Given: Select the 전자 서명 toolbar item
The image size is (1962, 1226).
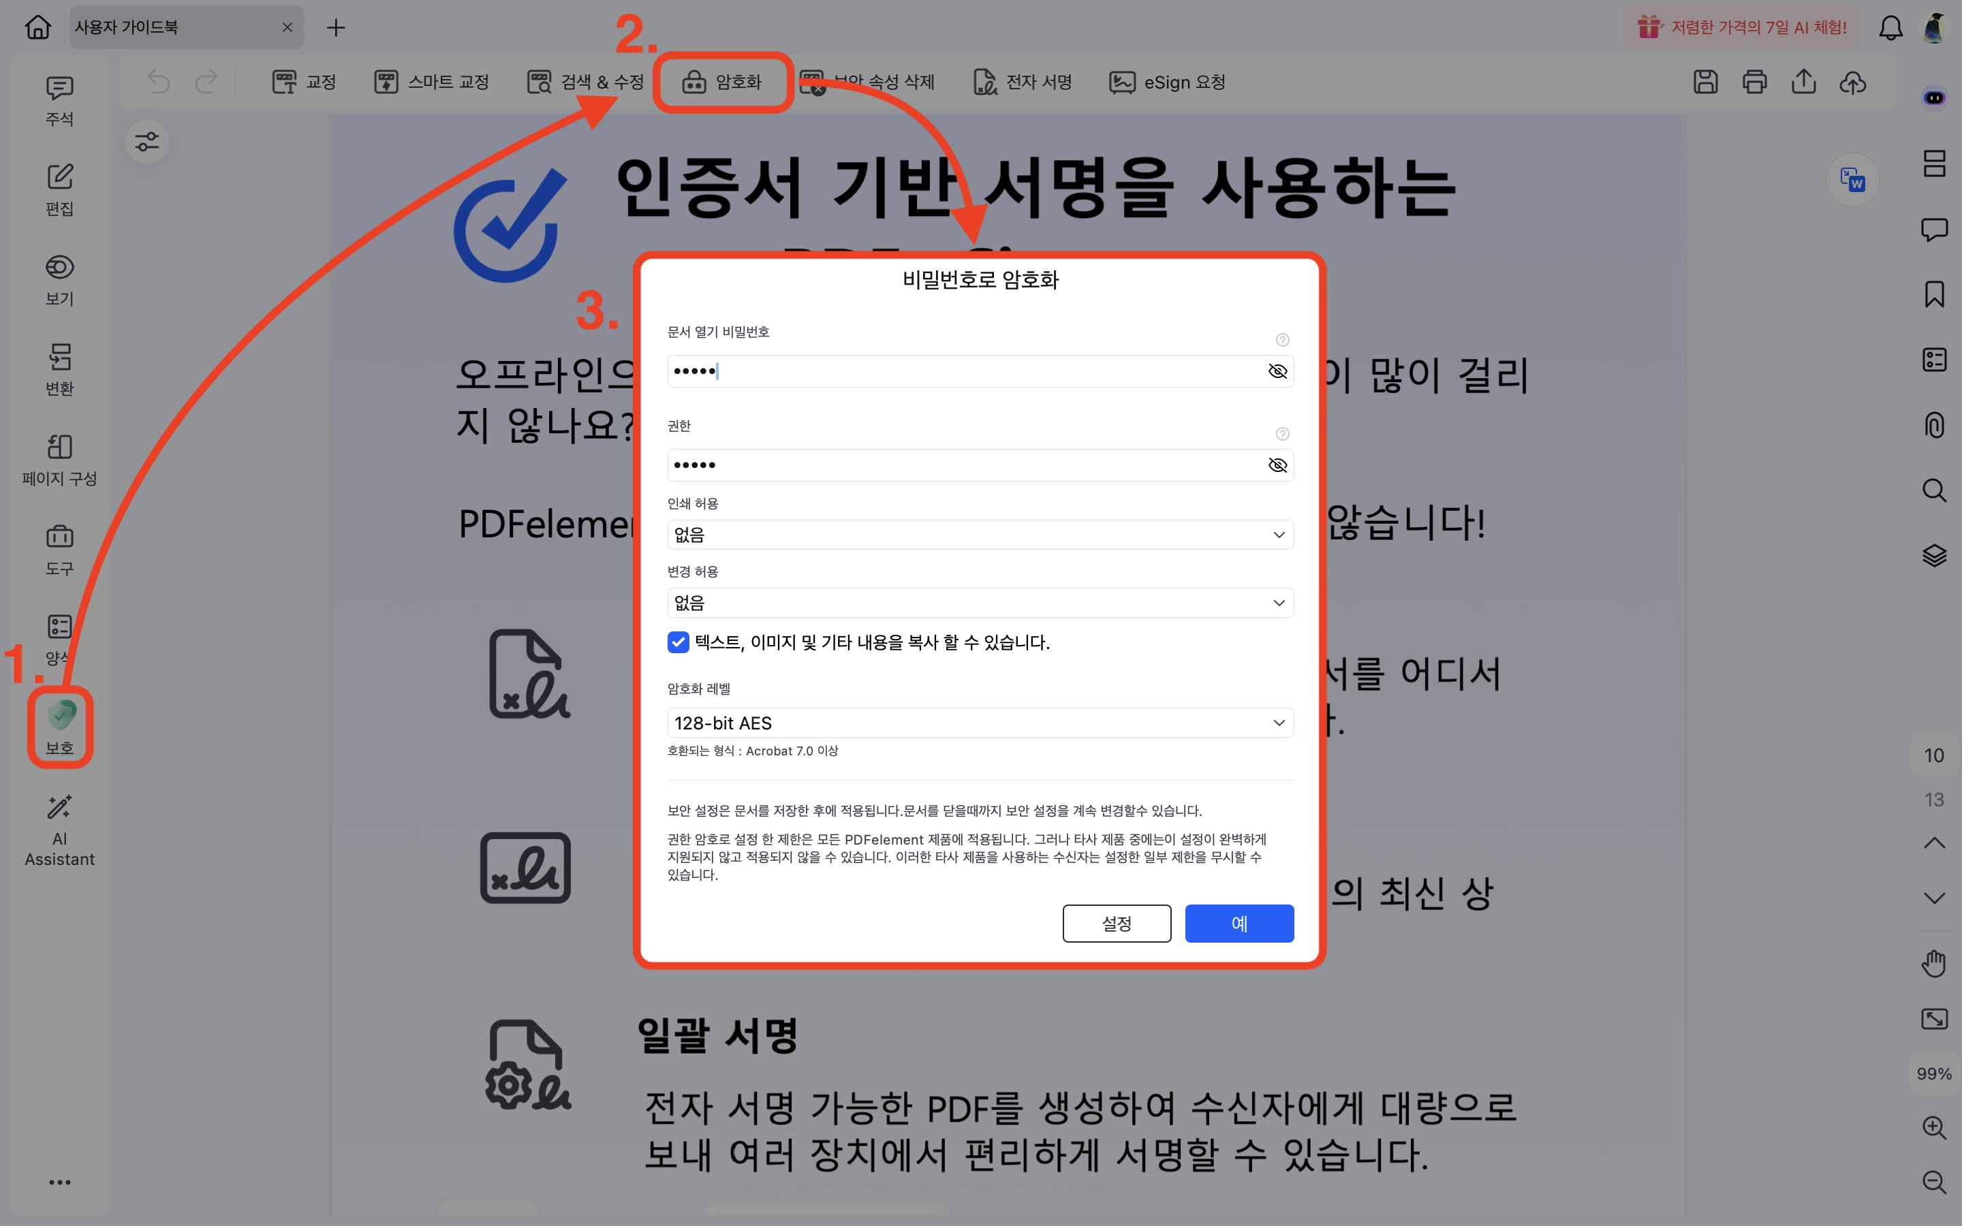Looking at the screenshot, I should tap(1023, 82).
